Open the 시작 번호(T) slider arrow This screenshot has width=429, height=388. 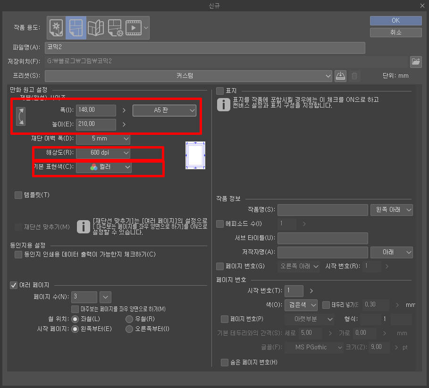pyautogui.click(x=311, y=291)
